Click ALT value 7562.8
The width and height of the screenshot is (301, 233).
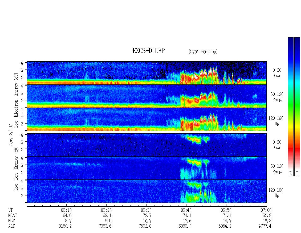(145, 226)
